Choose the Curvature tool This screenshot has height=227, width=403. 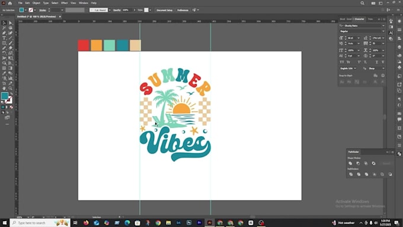(x=11, y=33)
